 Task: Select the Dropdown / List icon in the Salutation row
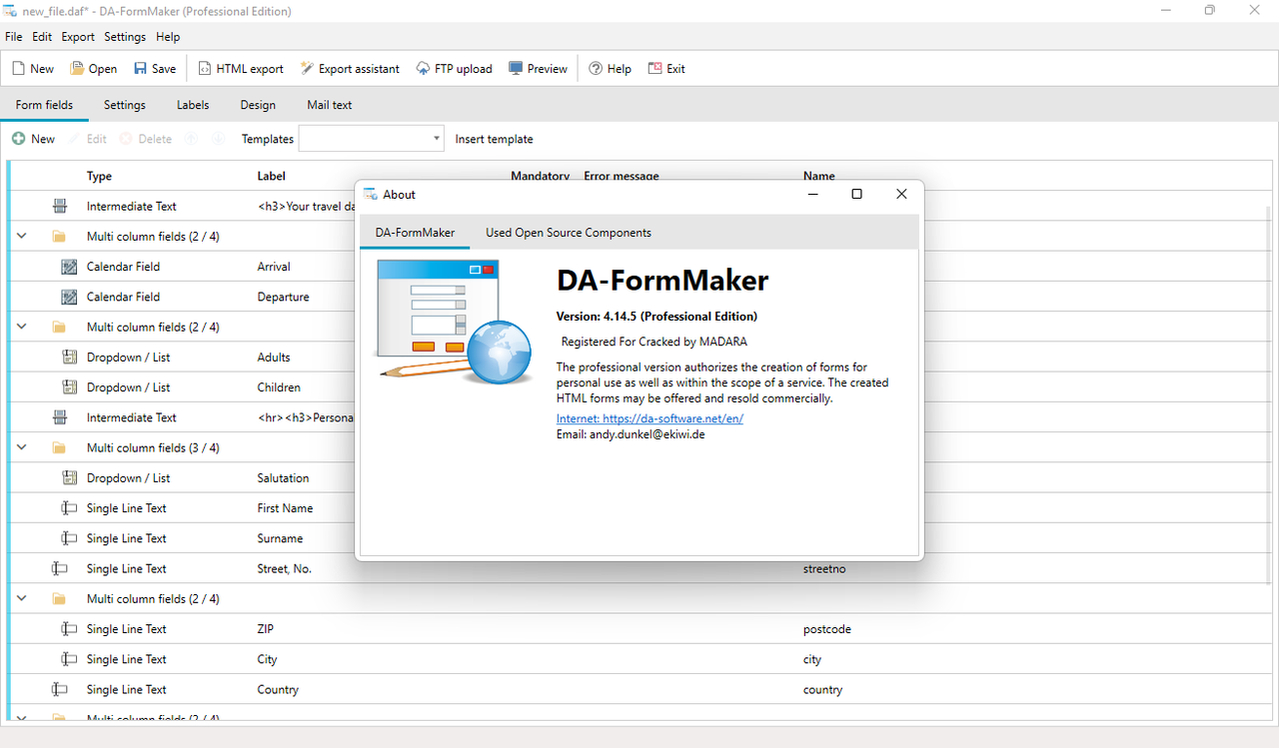69,478
